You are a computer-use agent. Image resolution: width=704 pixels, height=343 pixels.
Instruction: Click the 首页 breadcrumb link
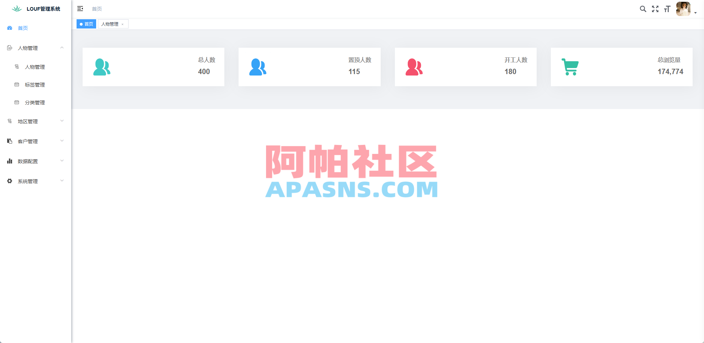coord(97,9)
